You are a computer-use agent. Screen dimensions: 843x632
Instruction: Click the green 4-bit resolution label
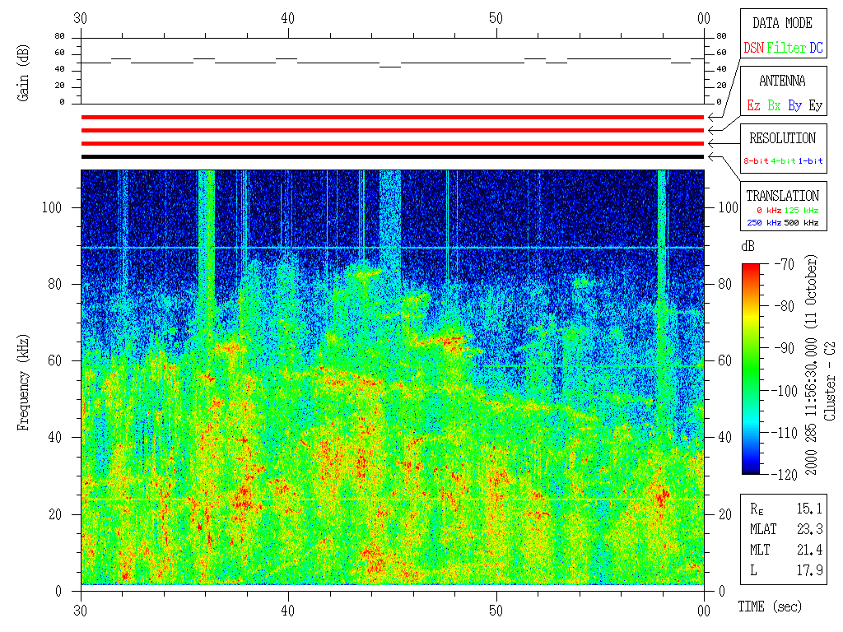(x=784, y=161)
